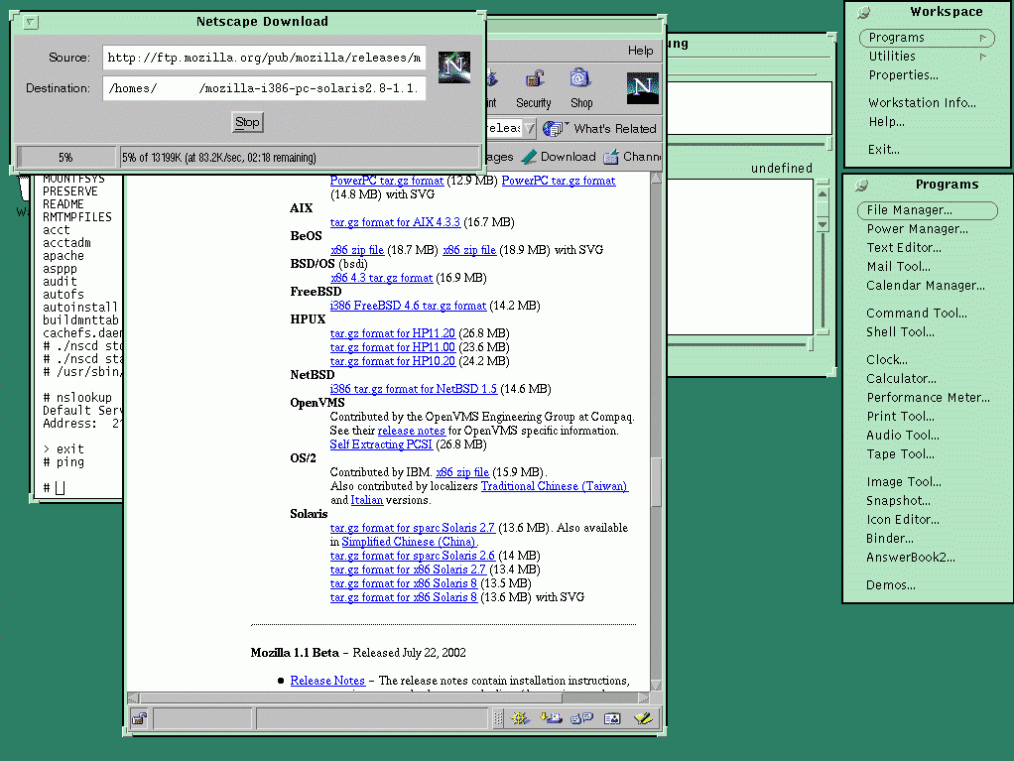Expand the Utilities submenu arrow in Workspace
The height and width of the screenshot is (761, 1014).
click(983, 57)
